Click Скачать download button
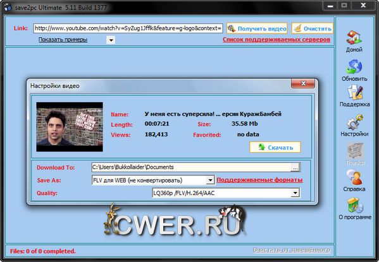This screenshot has width=379, height=262. coord(275,147)
